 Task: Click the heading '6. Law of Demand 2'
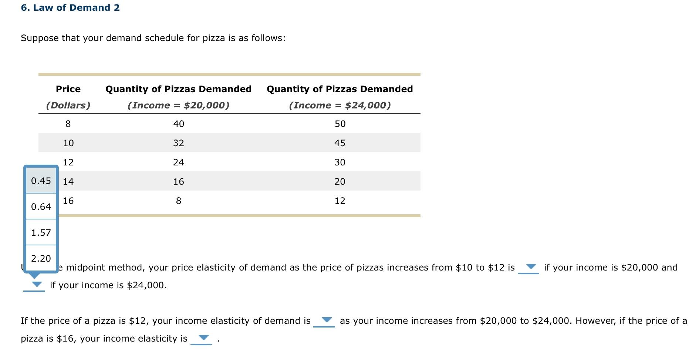[x=70, y=7]
